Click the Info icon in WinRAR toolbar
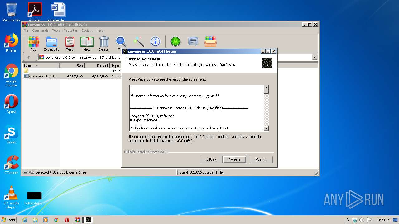 [x=155, y=41]
